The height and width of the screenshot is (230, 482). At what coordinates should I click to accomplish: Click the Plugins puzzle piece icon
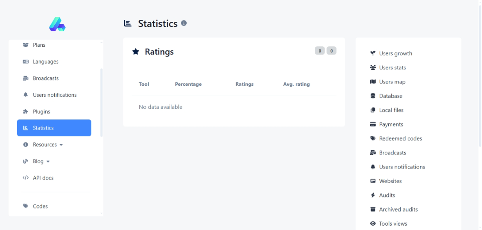(x=26, y=111)
